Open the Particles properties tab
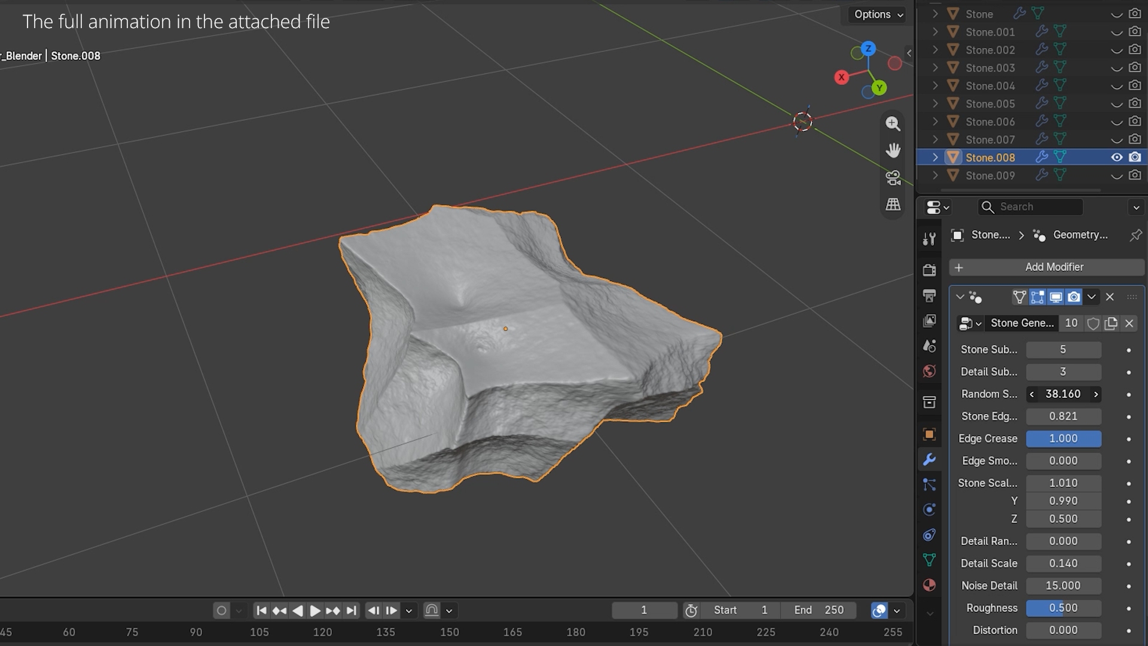 929,484
